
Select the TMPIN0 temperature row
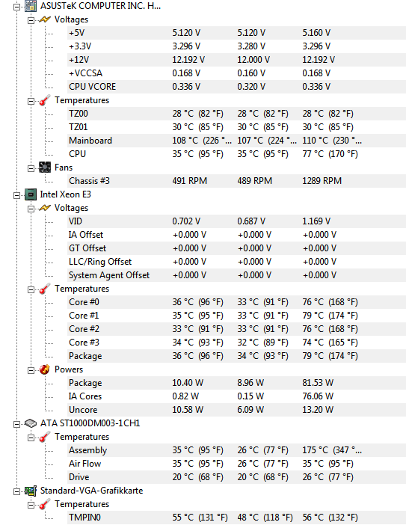click(236, 518)
